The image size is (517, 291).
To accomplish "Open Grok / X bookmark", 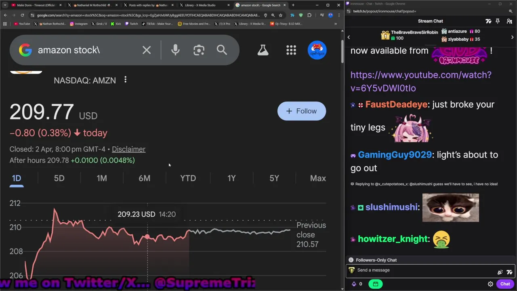I will 99,24.
